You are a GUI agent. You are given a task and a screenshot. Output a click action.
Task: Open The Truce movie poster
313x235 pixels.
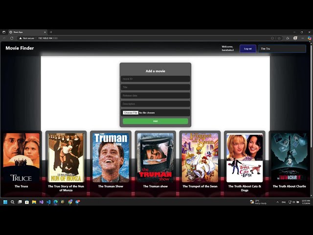click(x=22, y=158)
